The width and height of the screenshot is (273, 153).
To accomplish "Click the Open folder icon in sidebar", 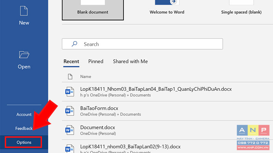I will [x=24, y=55].
